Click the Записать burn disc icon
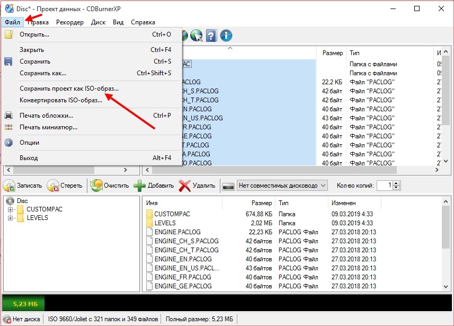 pos(10,186)
